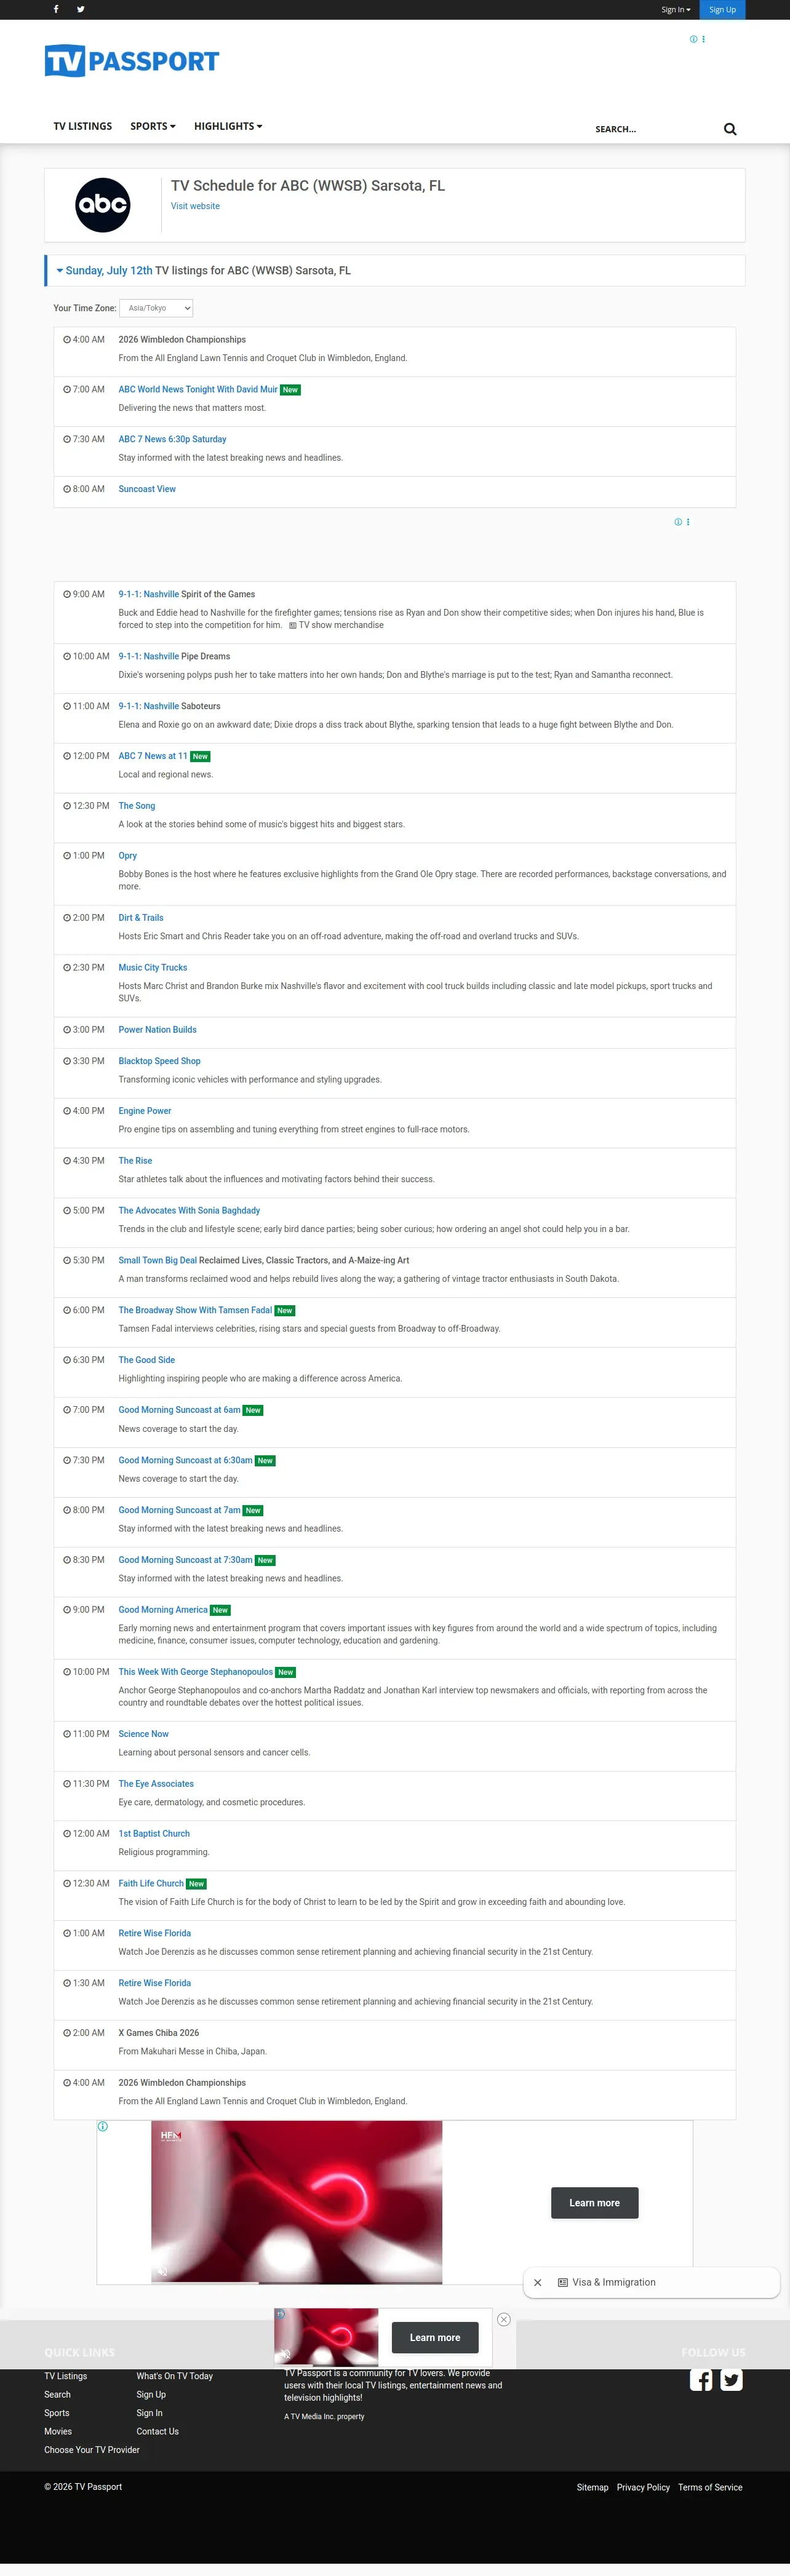The image size is (790, 2576).
Task: Open 9-1-1: Nashville Saboteurs listing
Action: click(148, 706)
